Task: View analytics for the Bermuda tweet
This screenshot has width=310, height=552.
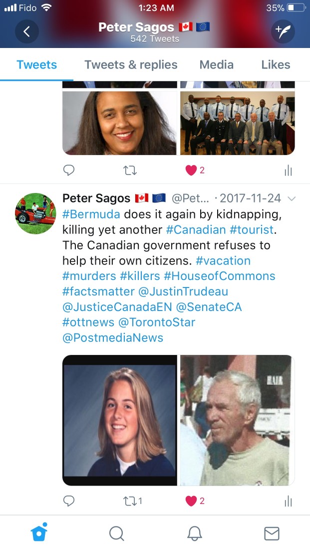Action: (x=288, y=501)
